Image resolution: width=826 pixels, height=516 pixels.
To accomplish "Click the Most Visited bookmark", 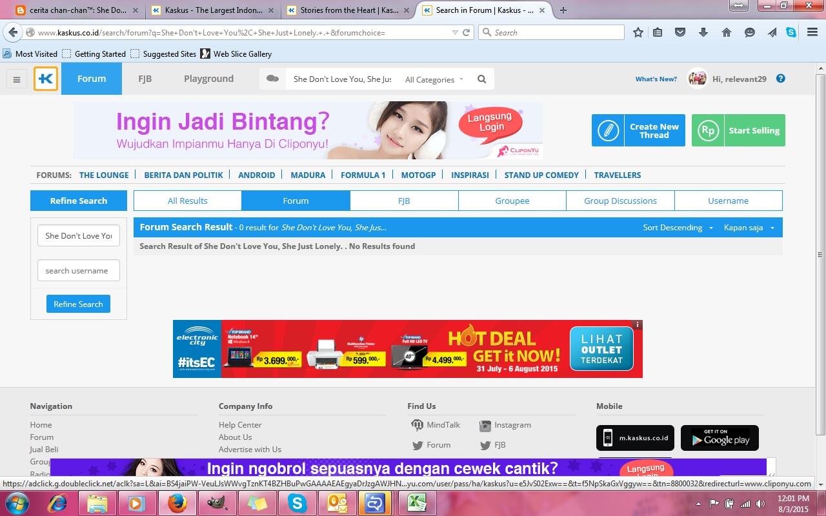I will point(30,54).
